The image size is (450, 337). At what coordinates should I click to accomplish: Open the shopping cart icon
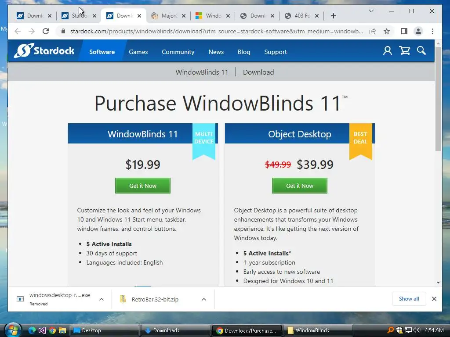(x=404, y=51)
